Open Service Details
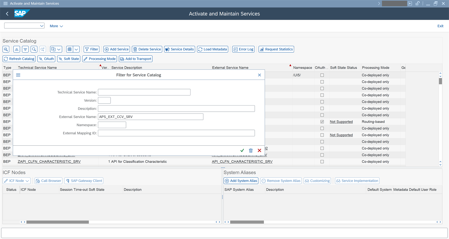The height and width of the screenshot is (239, 449). click(x=180, y=49)
